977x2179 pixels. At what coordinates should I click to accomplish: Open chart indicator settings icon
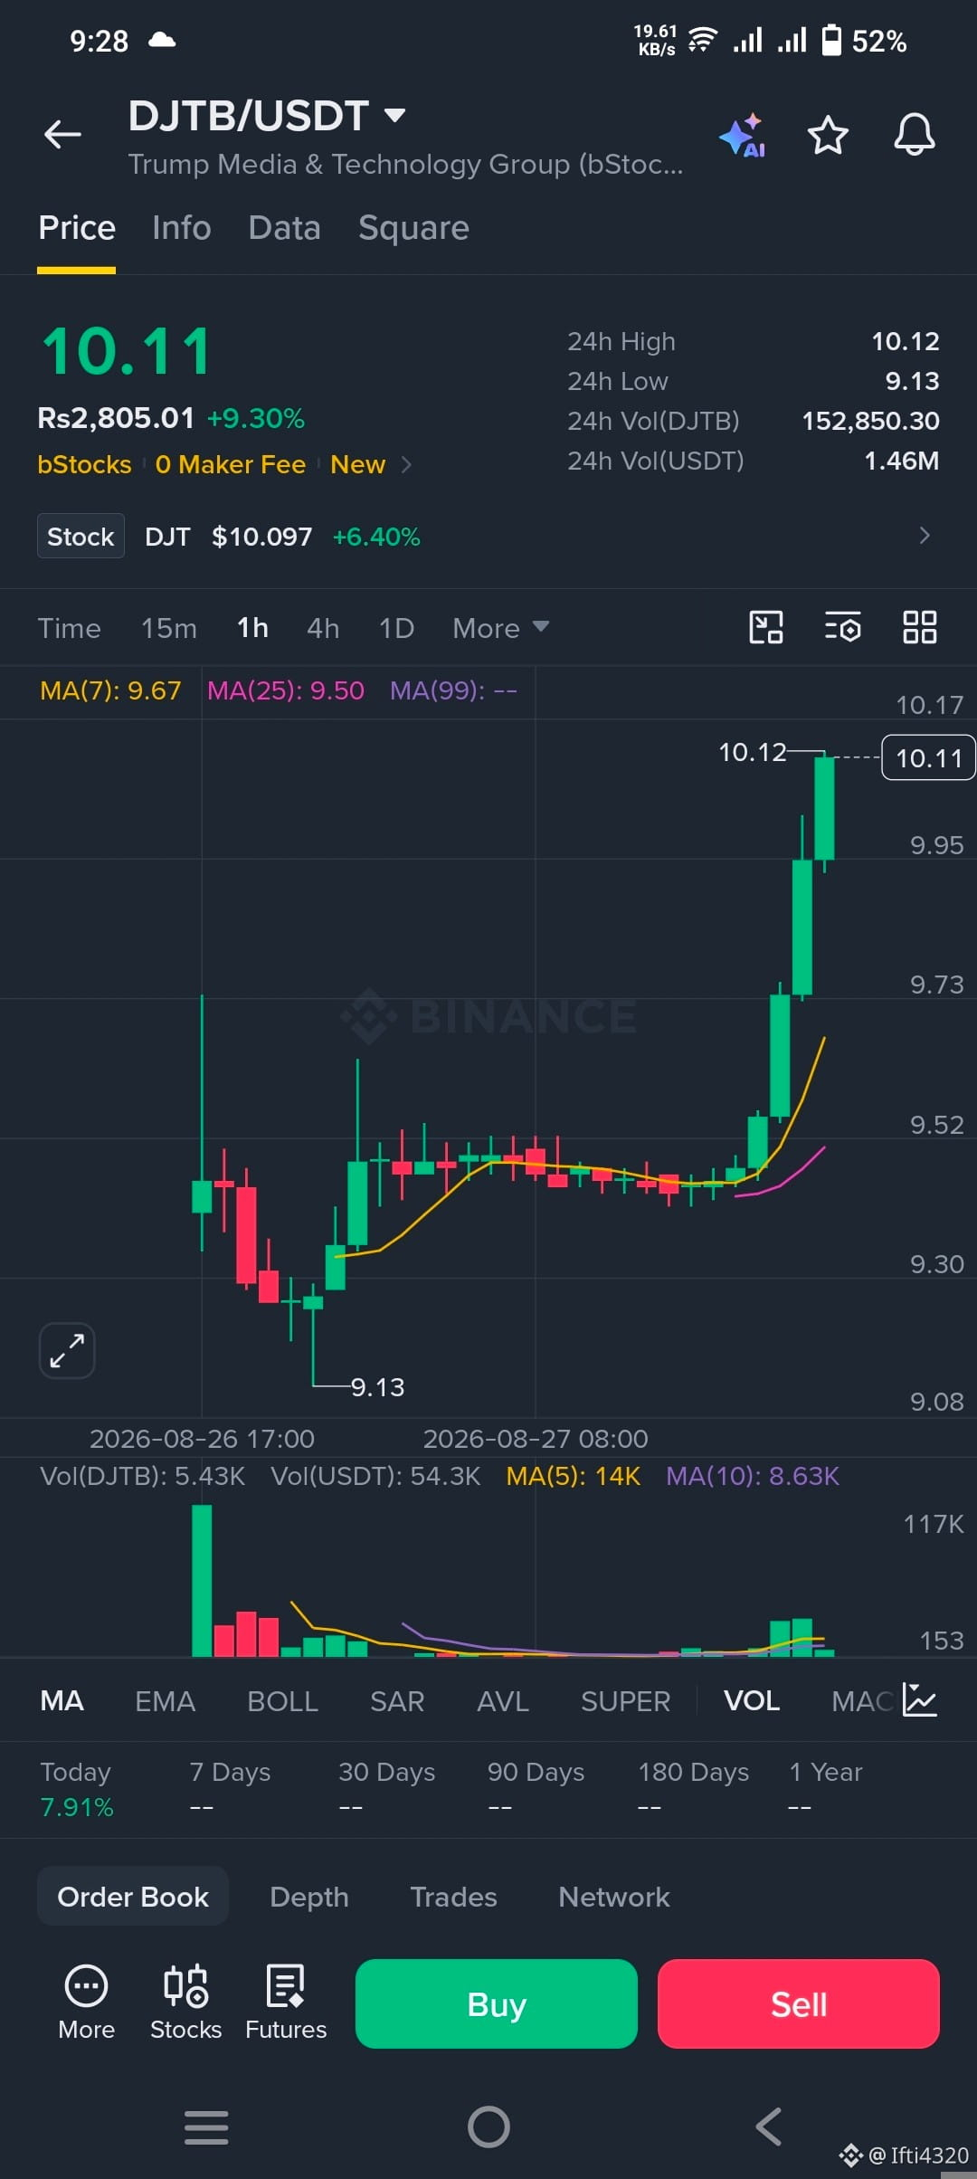[x=843, y=627]
